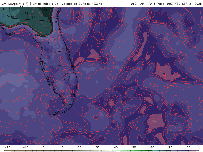Click the "00Z WED SEP 24 2025" valid time

(x=184, y=4)
